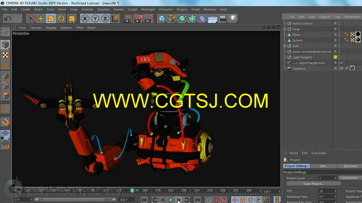362x203 pixels.
Task: Go to end of animation
Action: pyautogui.click(x=197, y=200)
